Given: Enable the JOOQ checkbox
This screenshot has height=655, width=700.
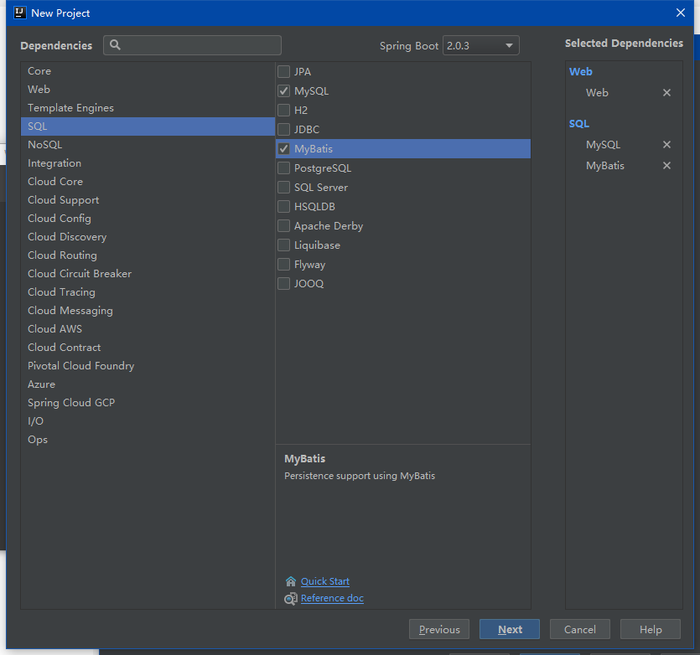Looking at the screenshot, I should click(284, 284).
